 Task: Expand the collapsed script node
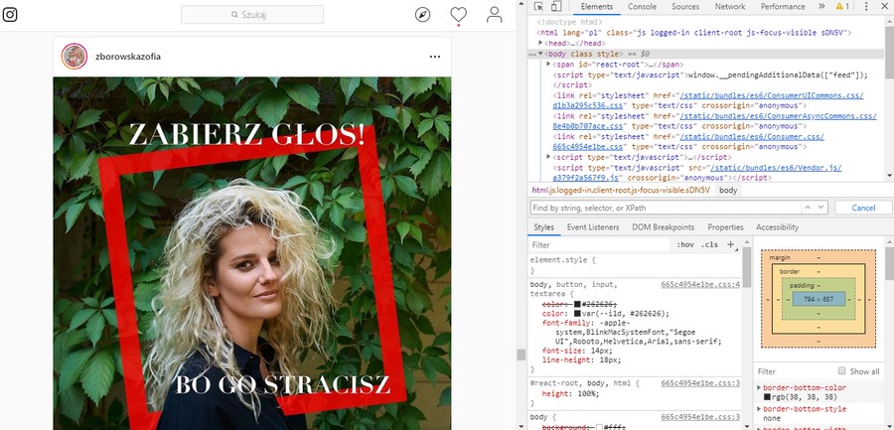548,157
